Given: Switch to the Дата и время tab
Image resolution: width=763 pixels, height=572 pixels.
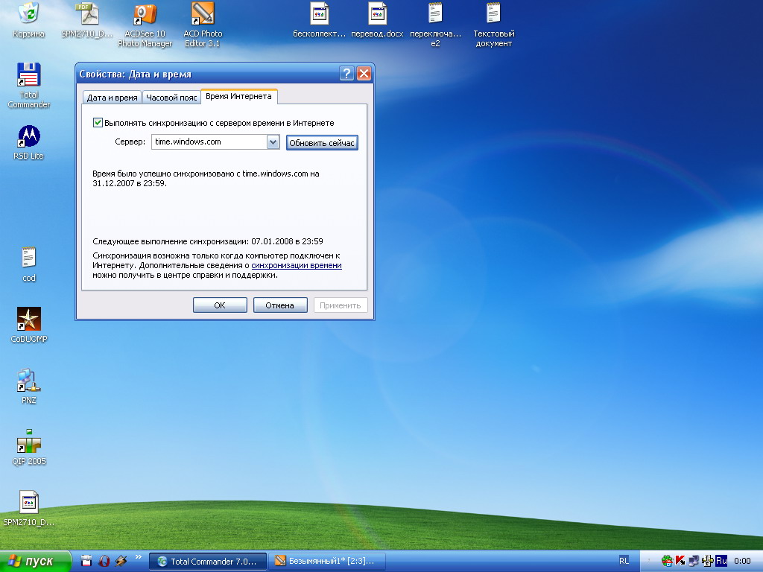Looking at the screenshot, I should pos(112,98).
